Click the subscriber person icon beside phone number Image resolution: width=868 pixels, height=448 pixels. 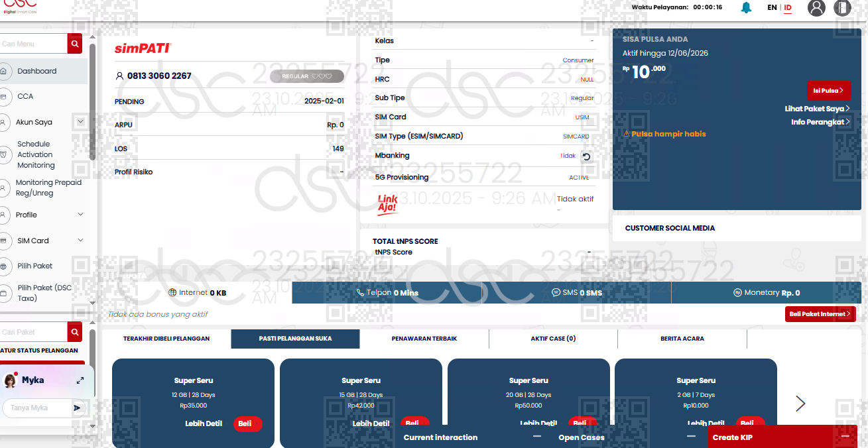[x=119, y=76]
